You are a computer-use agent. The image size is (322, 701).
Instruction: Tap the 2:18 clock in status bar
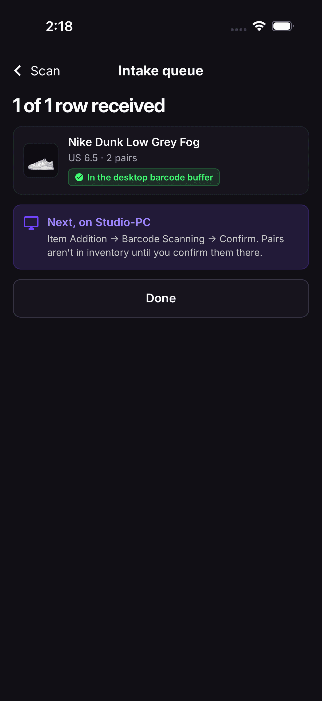coord(59,26)
